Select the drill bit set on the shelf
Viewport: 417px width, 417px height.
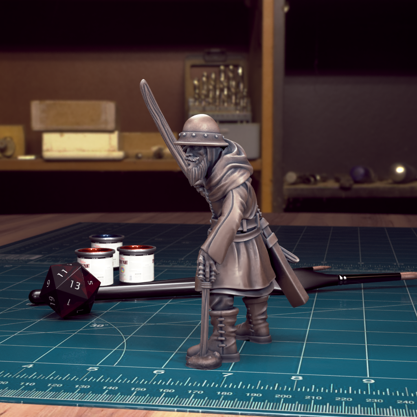tap(219, 88)
